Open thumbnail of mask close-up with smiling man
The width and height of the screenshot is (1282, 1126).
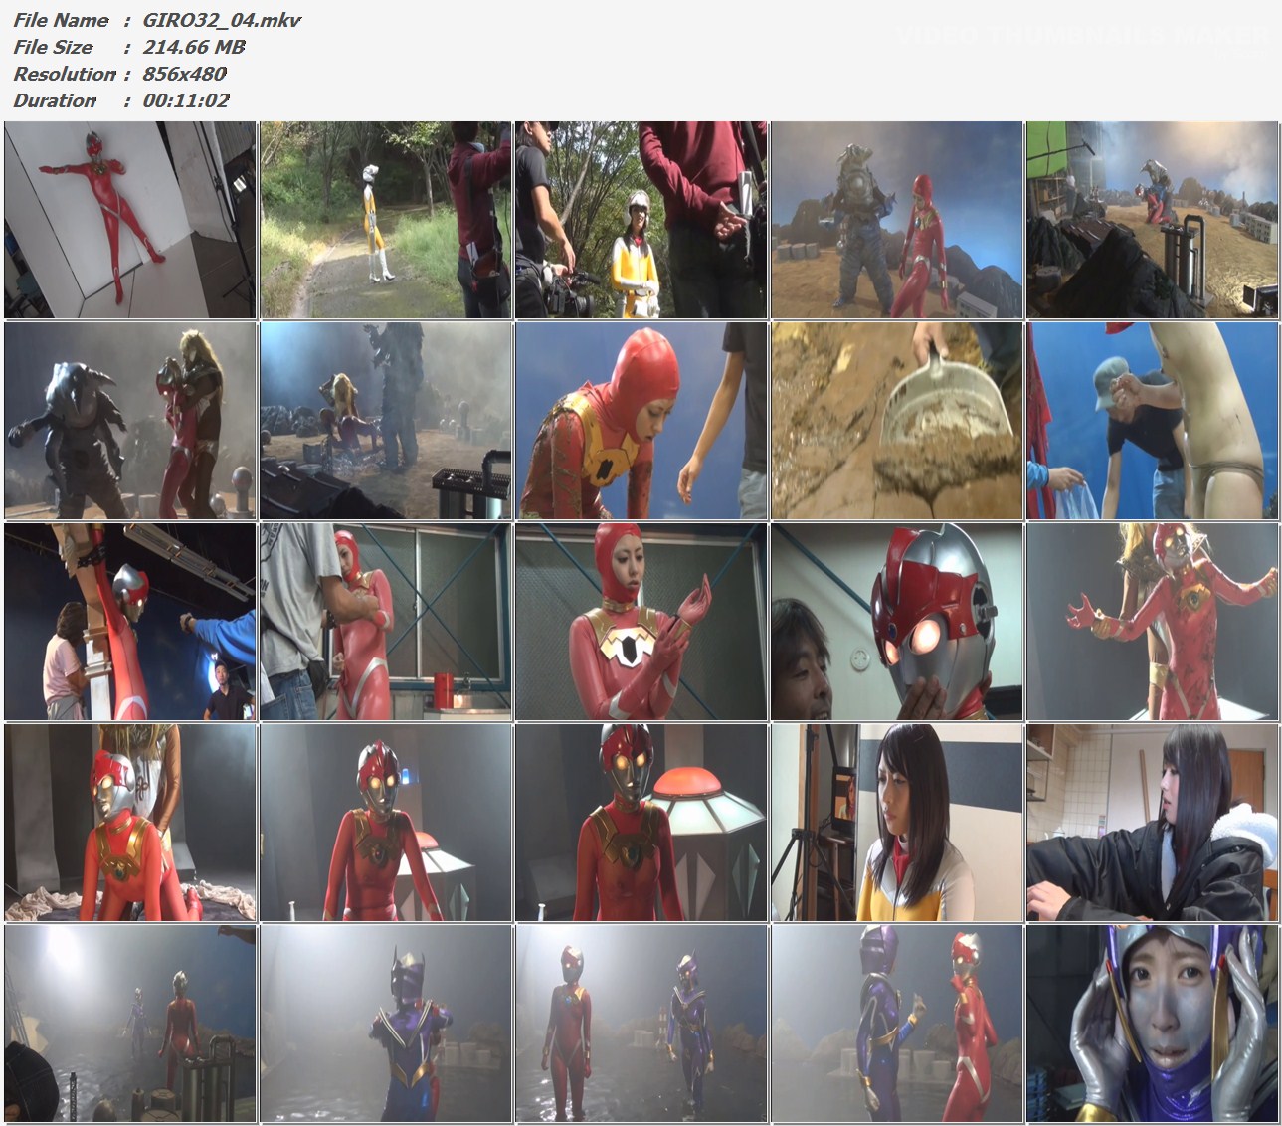click(897, 621)
